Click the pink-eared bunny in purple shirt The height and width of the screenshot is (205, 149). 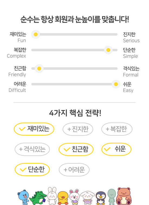(x=74, y=197)
